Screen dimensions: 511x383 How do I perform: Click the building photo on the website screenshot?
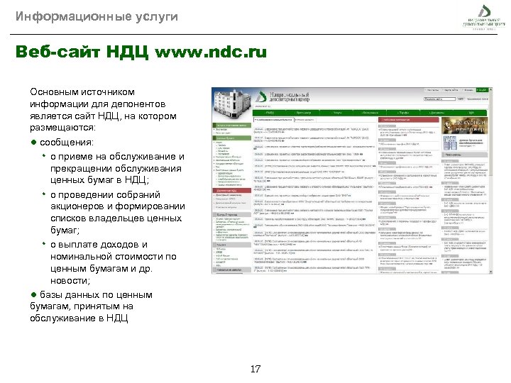click(x=232, y=105)
